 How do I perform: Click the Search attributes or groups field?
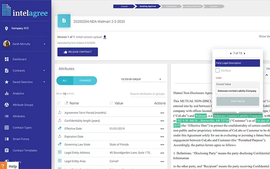(x=147, y=94)
